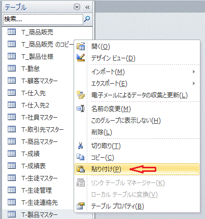Viewport: 205px width, 219px height.
Task: Click the テーブル pane header title
Action: (x=16, y=7)
